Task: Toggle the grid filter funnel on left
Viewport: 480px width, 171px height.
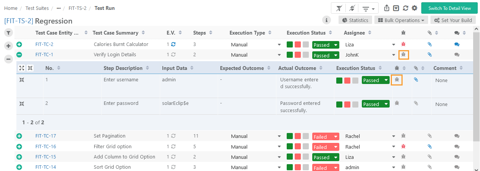Action: [8, 33]
